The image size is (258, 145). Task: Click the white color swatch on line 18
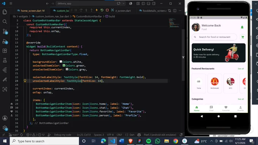point(61,62)
